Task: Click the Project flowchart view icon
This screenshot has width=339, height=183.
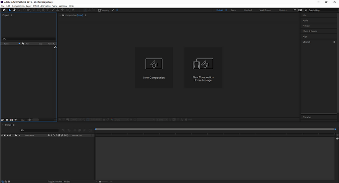Action: pos(55,47)
